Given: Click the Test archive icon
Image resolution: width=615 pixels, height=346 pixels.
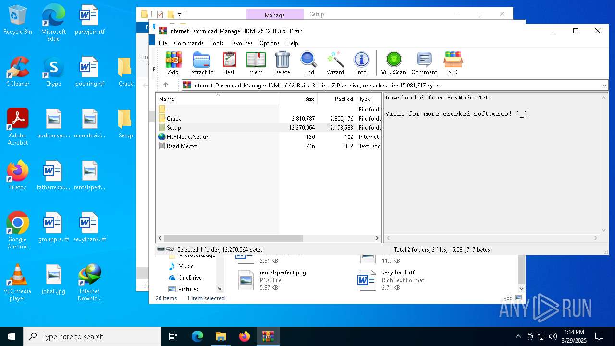Looking at the screenshot, I should point(230,63).
